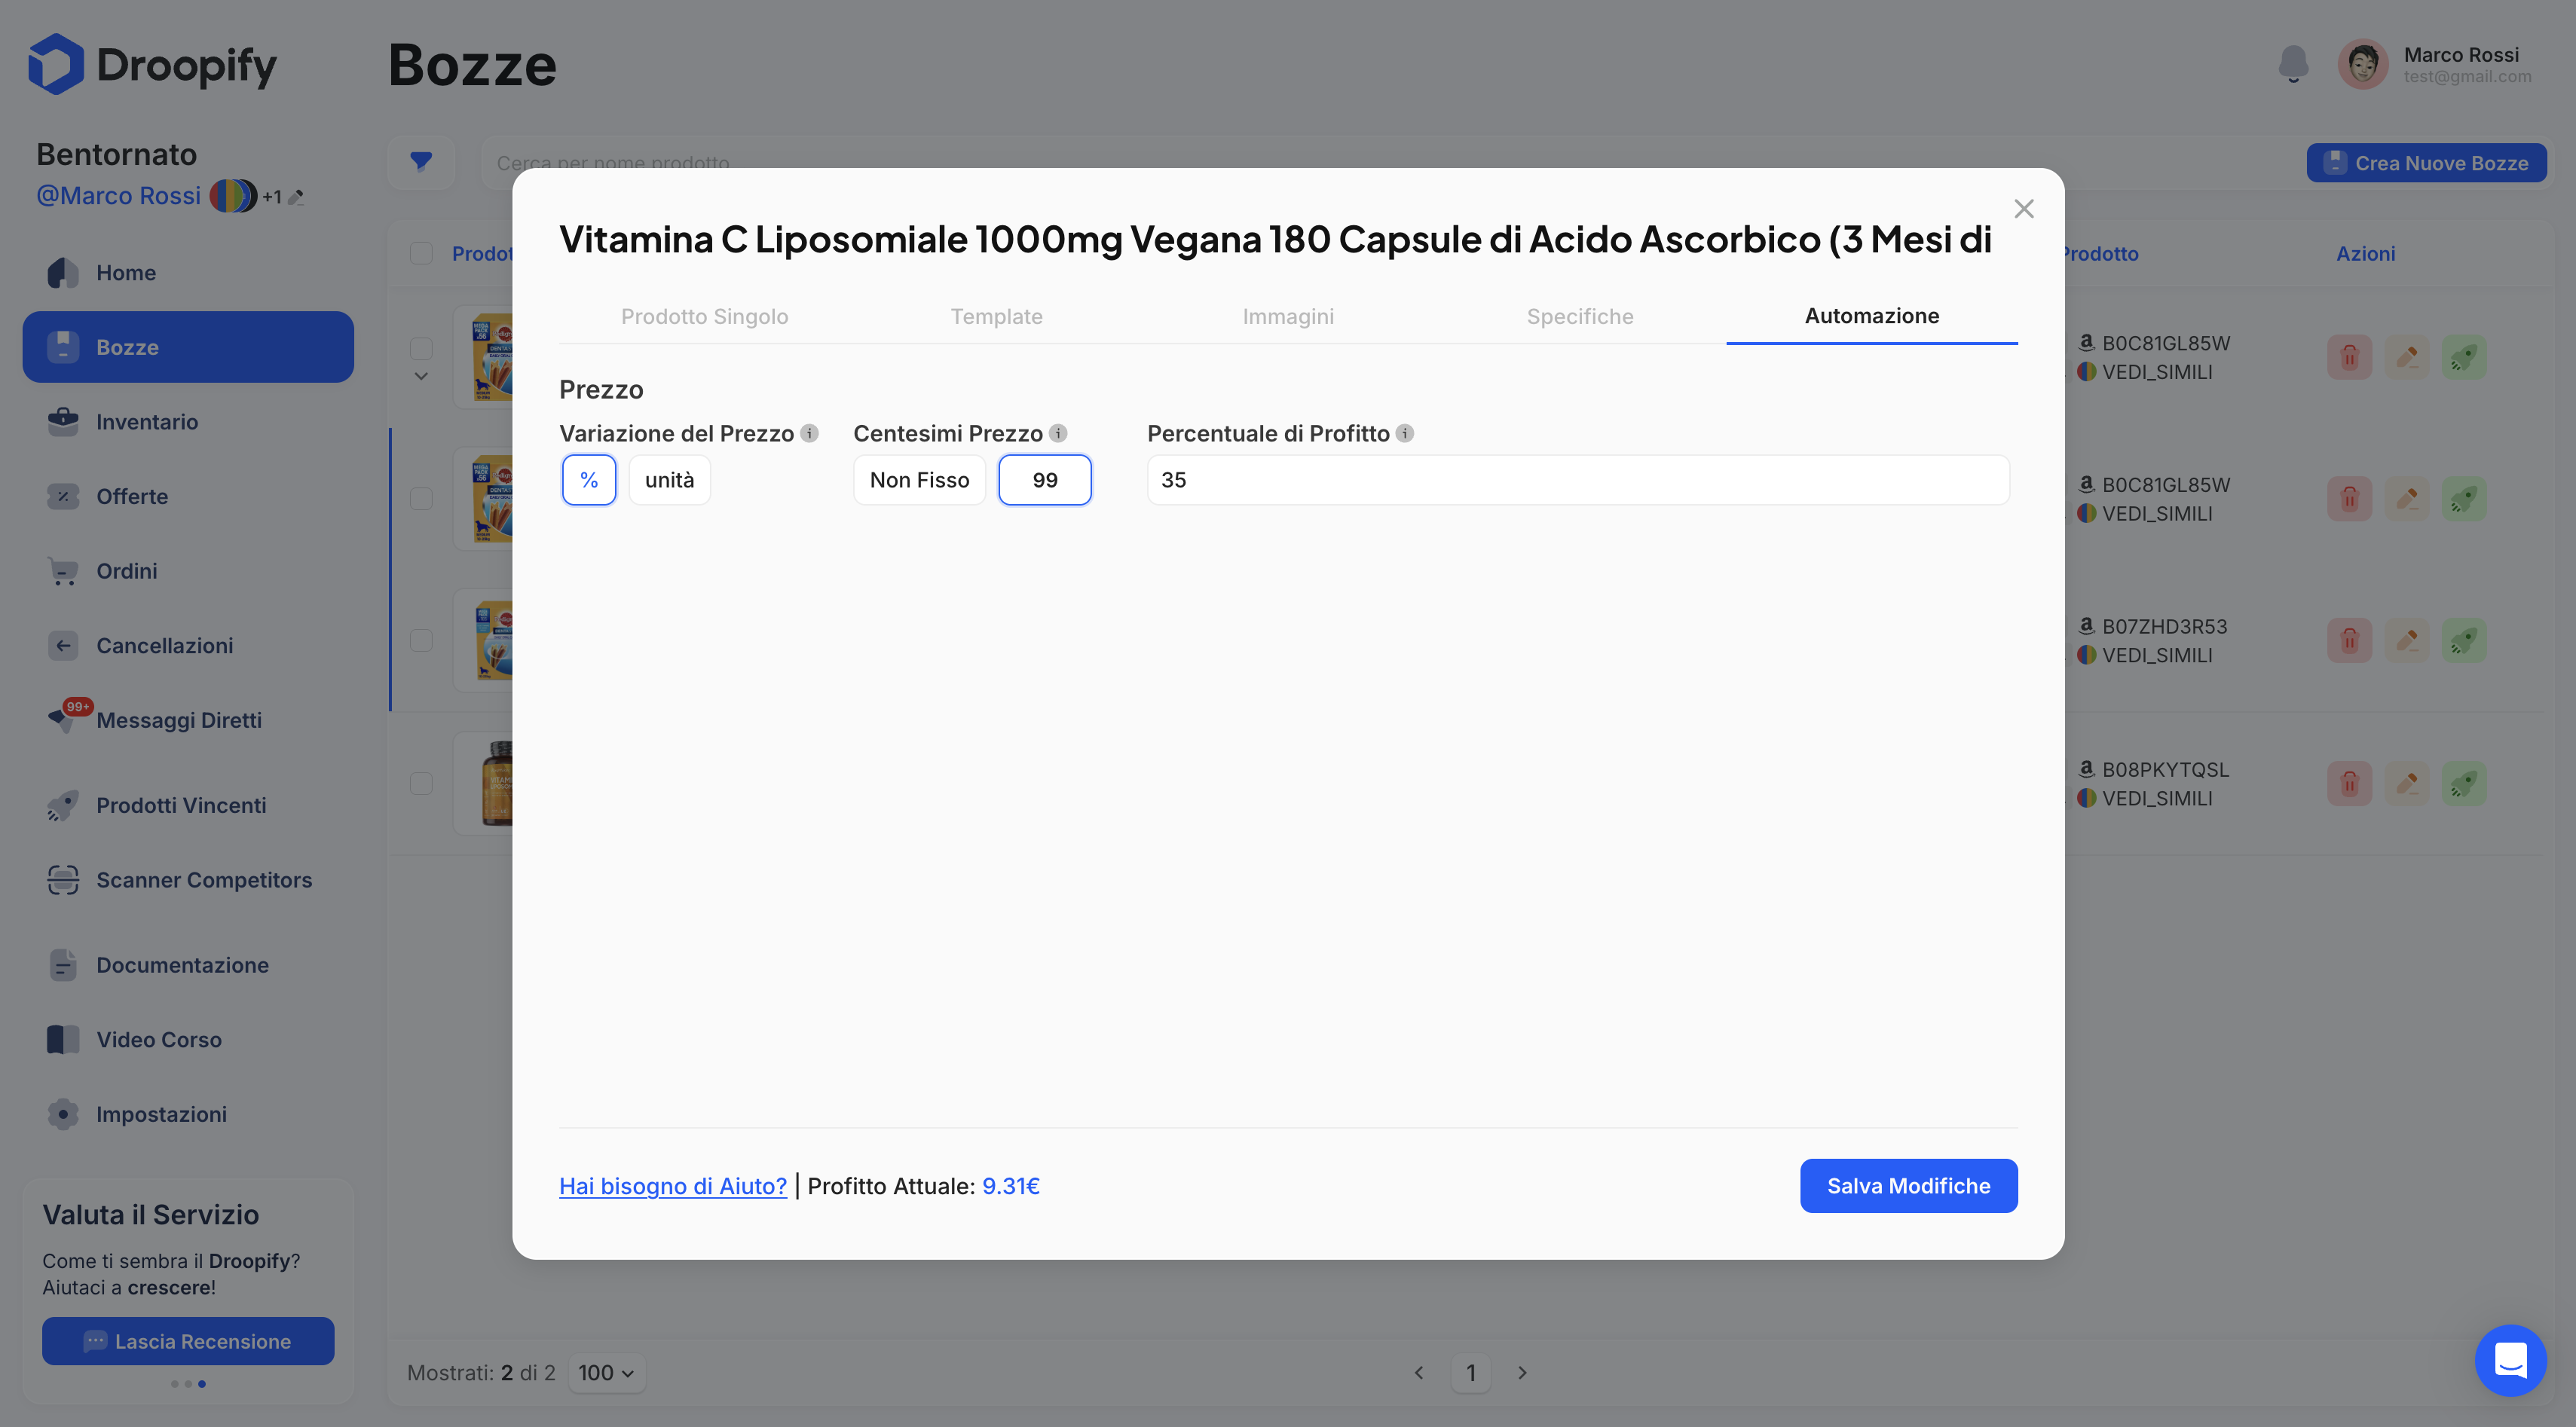
Task: Close the product edit dialog
Action: (2024, 209)
